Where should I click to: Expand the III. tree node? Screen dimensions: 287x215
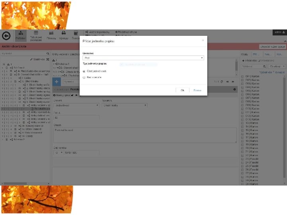16,126
